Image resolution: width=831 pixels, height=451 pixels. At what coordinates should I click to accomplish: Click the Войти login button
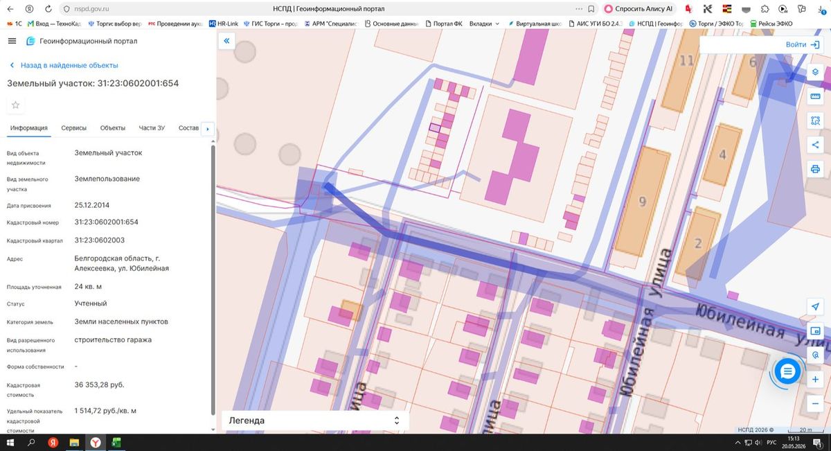pos(803,44)
